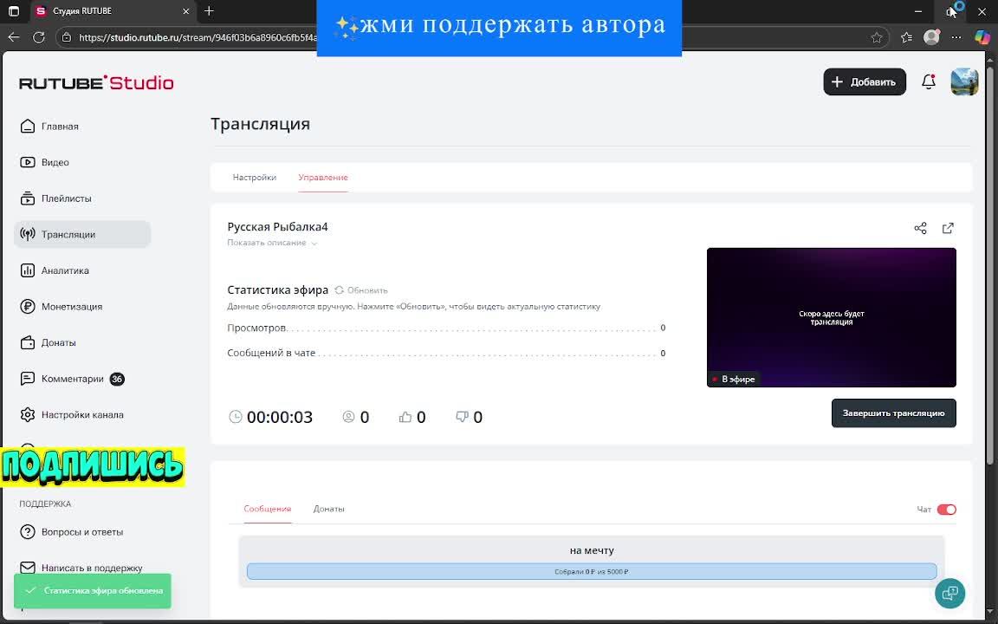The width and height of the screenshot is (998, 624).
Task: Click the donation goal progress bar
Action: pyautogui.click(x=592, y=571)
